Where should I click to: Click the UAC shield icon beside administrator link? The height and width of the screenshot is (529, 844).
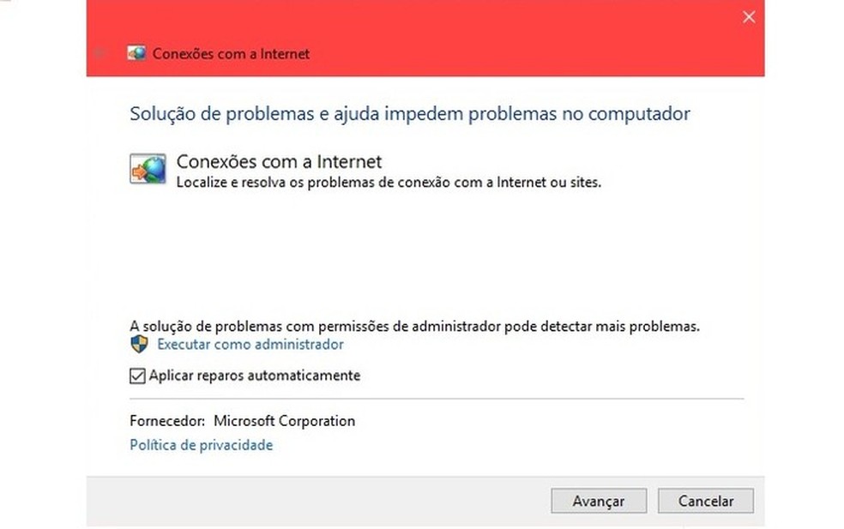[137, 344]
